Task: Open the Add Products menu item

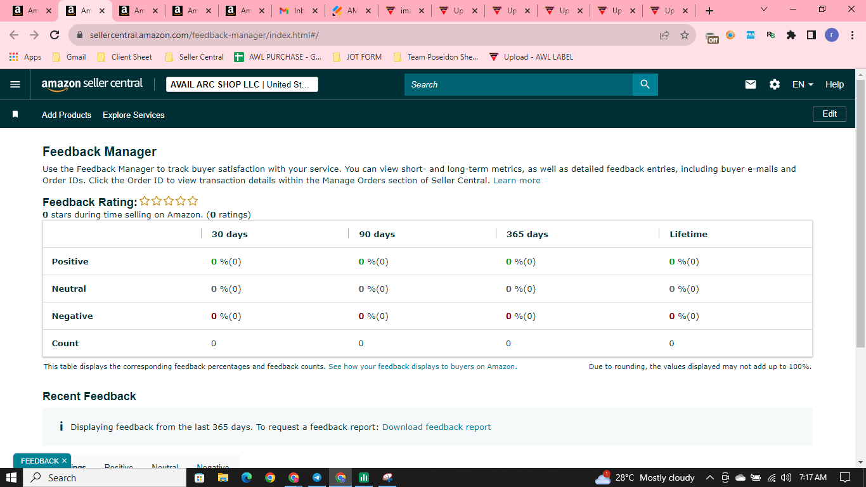Action: (x=67, y=115)
